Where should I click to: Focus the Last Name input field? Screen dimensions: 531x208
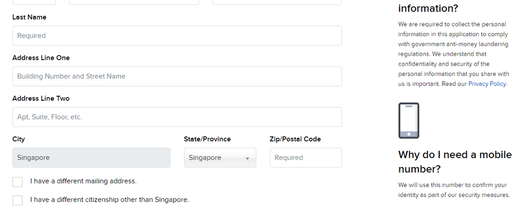pos(177,36)
